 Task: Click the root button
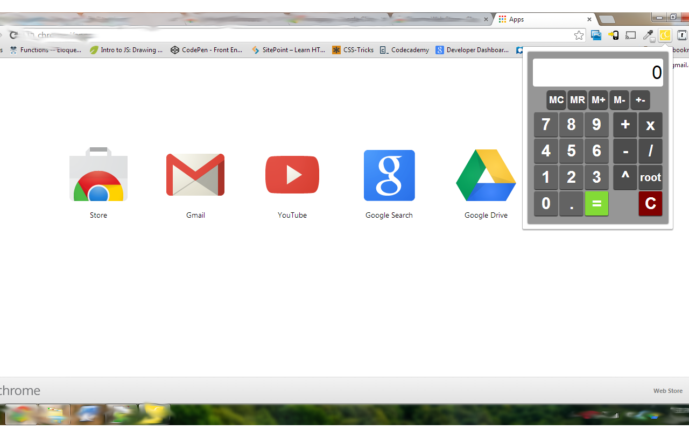650,177
